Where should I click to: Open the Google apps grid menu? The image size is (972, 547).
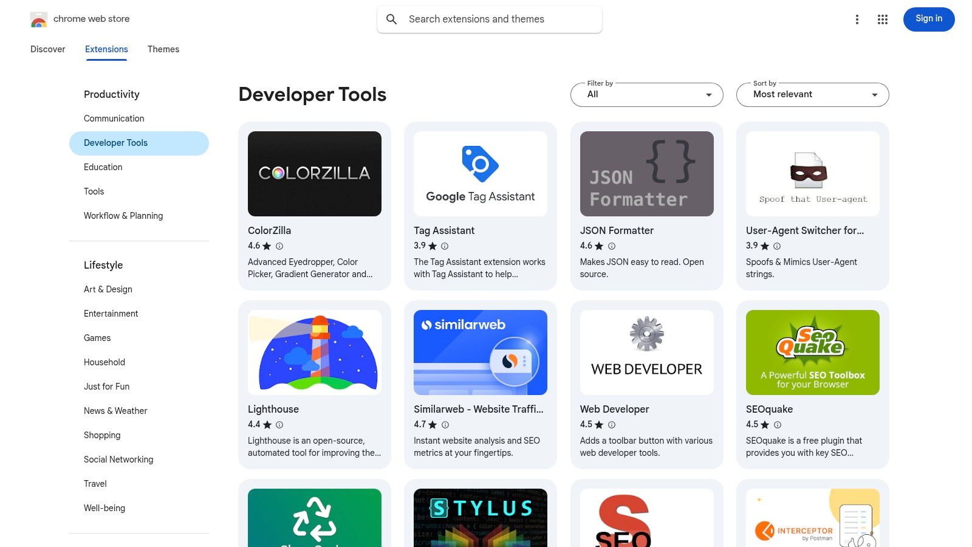882,19
